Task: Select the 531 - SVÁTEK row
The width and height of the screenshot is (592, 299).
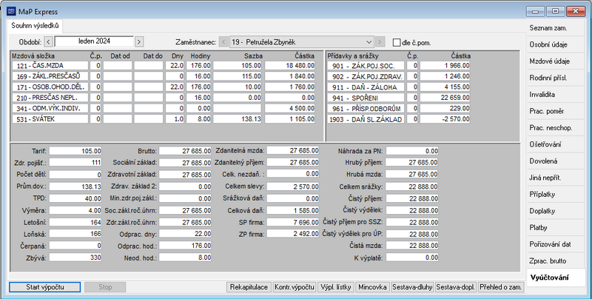Action: 164,119
